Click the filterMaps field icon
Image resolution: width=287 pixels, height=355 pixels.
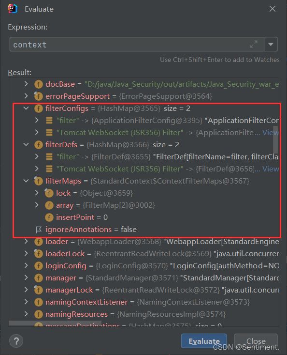[39, 181]
